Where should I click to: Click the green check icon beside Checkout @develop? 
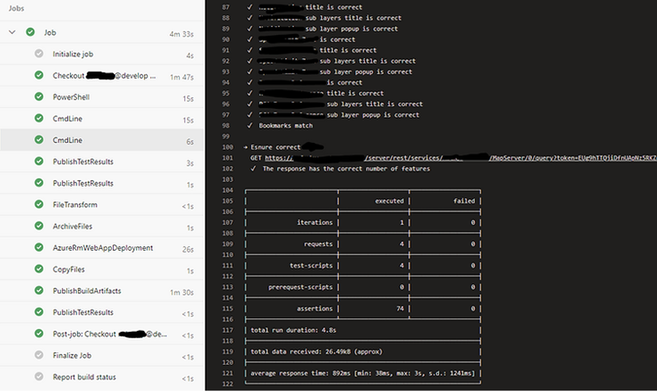tap(39, 75)
